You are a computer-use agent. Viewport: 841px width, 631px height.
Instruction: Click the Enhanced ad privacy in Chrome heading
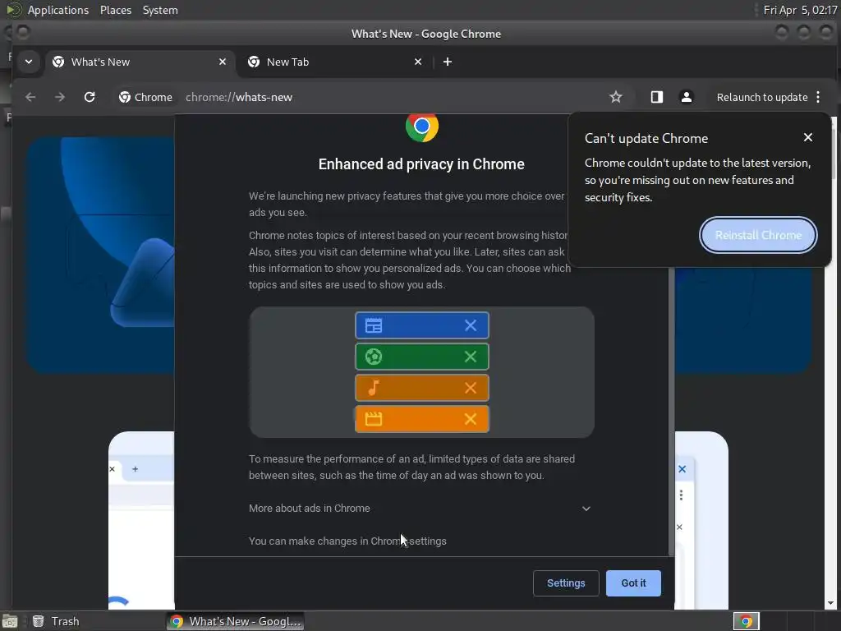click(421, 164)
